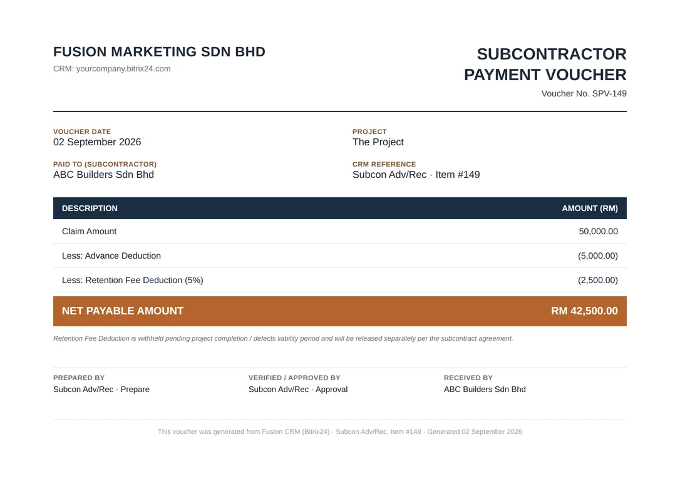Click the DESCRIPTION column header
The image size is (680, 501).
(x=90, y=208)
